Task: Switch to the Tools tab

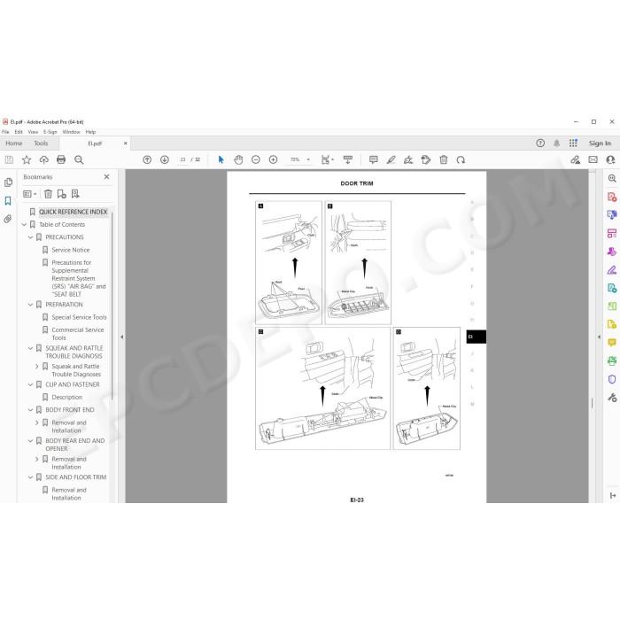Action: tap(41, 143)
